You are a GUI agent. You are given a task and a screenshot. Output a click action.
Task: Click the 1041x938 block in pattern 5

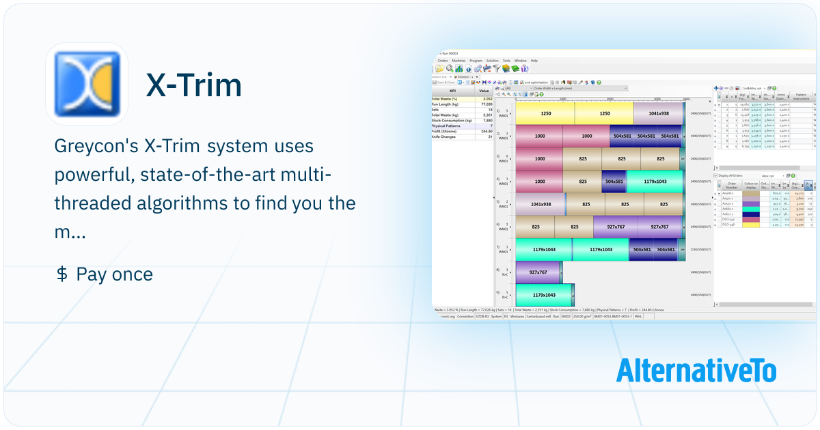[541, 204]
